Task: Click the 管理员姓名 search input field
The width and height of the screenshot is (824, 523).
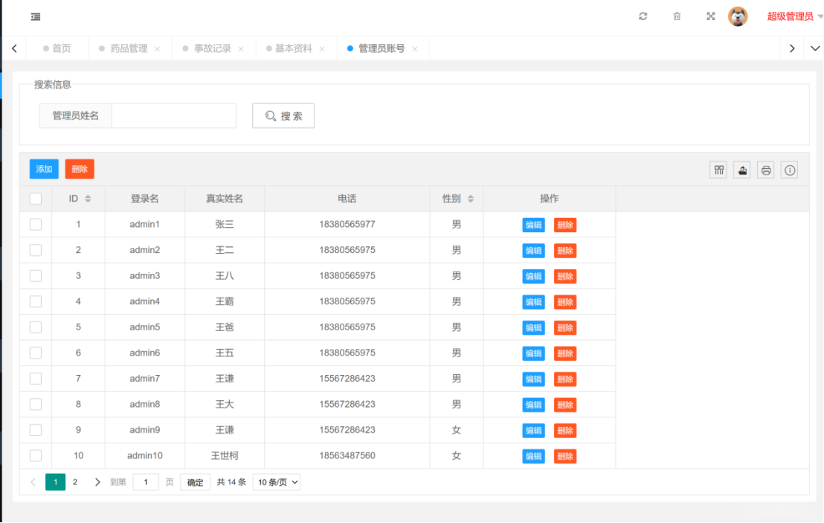Action: (x=173, y=116)
